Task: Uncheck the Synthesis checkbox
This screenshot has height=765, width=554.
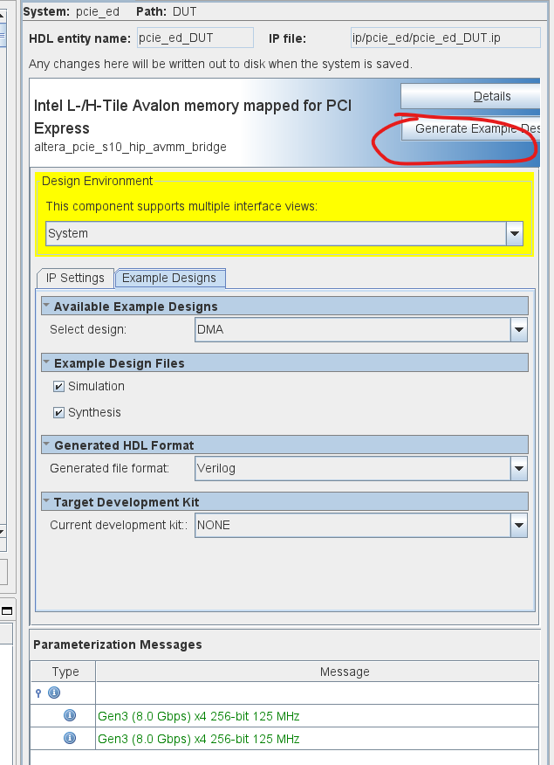Action: pyautogui.click(x=58, y=413)
